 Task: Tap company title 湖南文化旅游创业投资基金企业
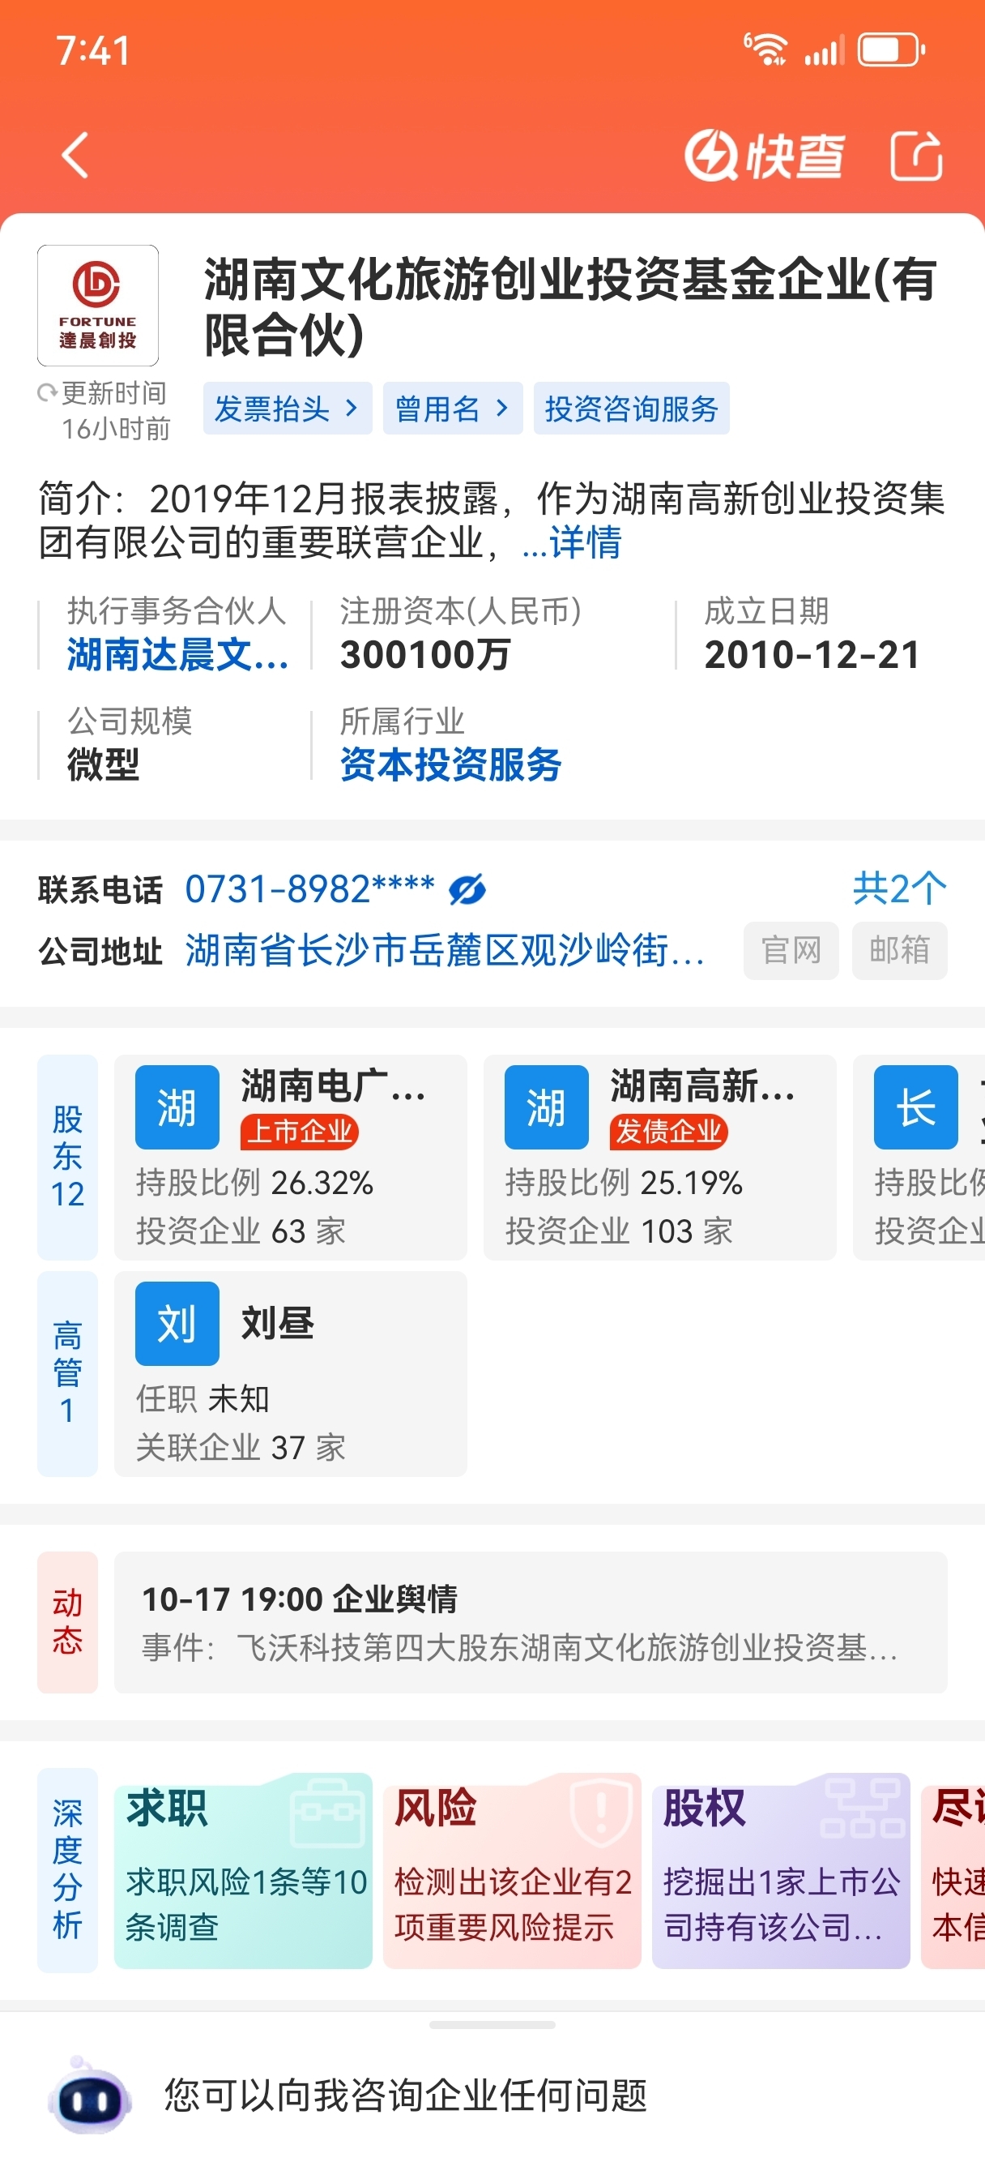click(x=570, y=307)
